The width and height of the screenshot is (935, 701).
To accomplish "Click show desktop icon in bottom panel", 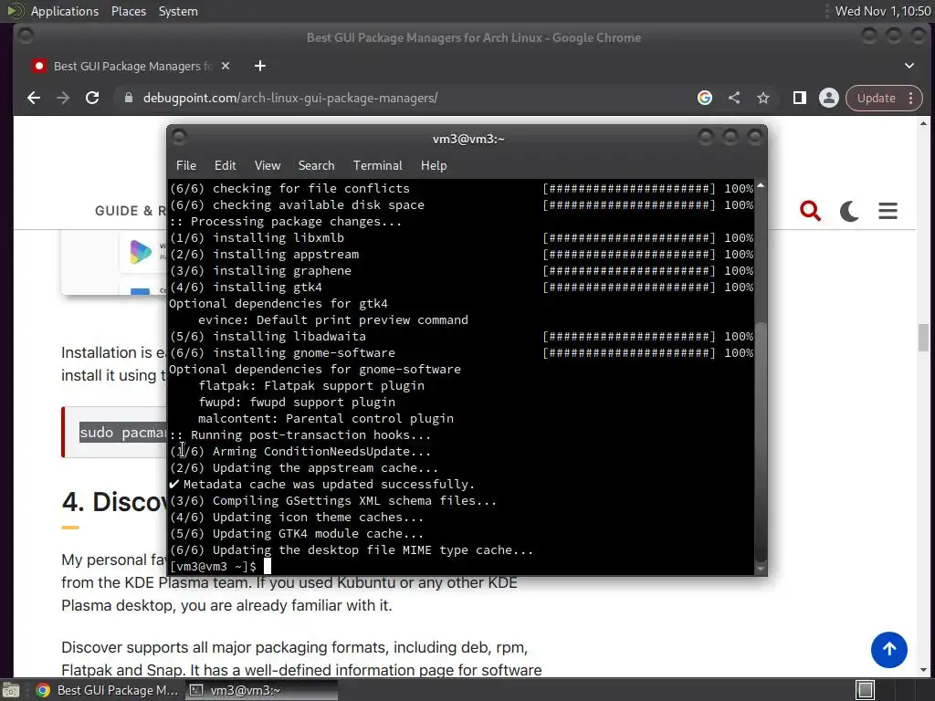I will pyautogui.click(x=11, y=690).
